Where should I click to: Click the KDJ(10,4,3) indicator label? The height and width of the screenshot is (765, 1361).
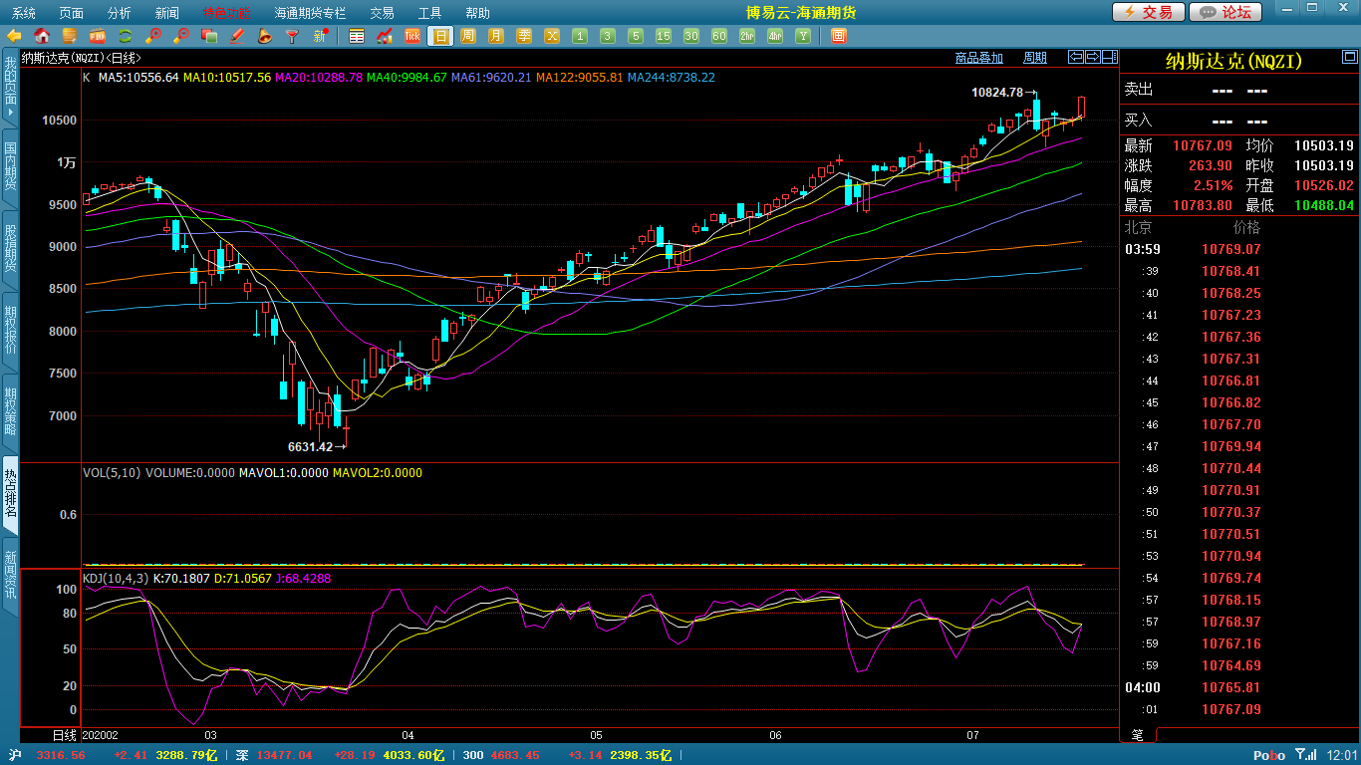116,578
